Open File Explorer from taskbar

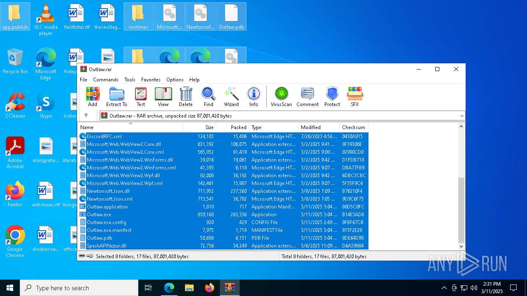[x=189, y=288]
